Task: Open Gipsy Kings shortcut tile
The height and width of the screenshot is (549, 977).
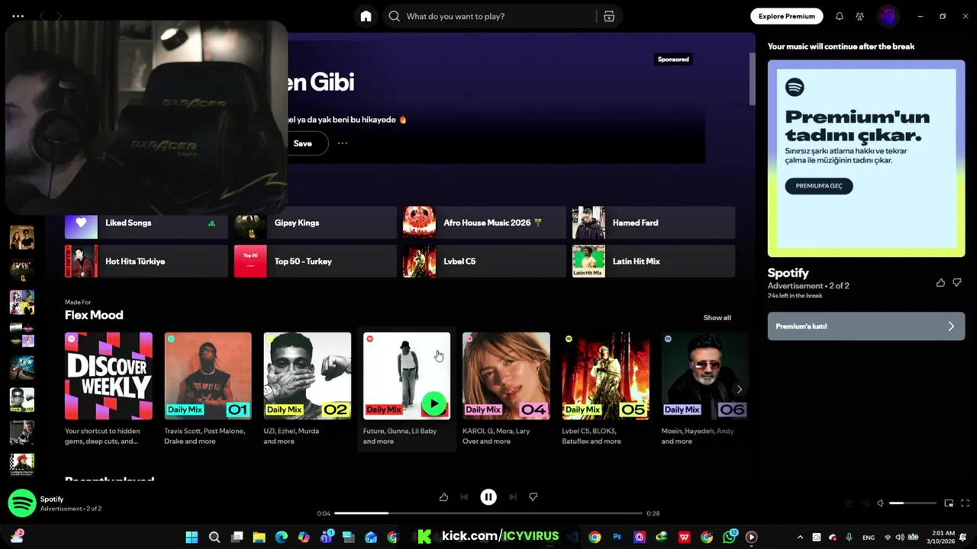Action: click(x=315, y=223)
